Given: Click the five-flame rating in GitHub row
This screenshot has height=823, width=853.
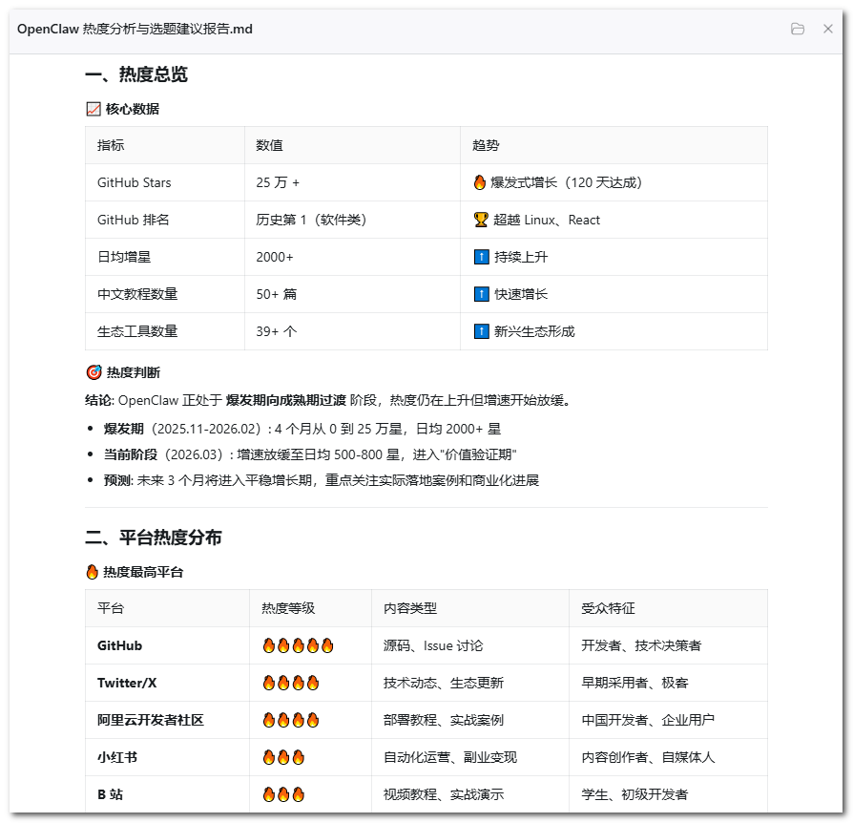Looking at the screenshot, I should point(298,645).
